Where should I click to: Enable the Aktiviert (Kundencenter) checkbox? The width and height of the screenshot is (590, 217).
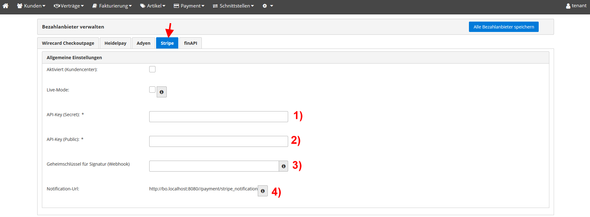[152, 69]
